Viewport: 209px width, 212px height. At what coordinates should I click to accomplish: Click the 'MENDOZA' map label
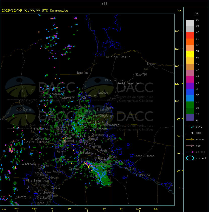coord(61,129)
